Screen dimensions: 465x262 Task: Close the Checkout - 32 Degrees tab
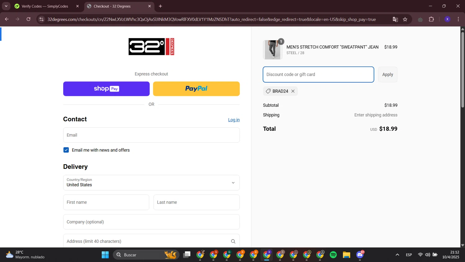tap(149, 6)
